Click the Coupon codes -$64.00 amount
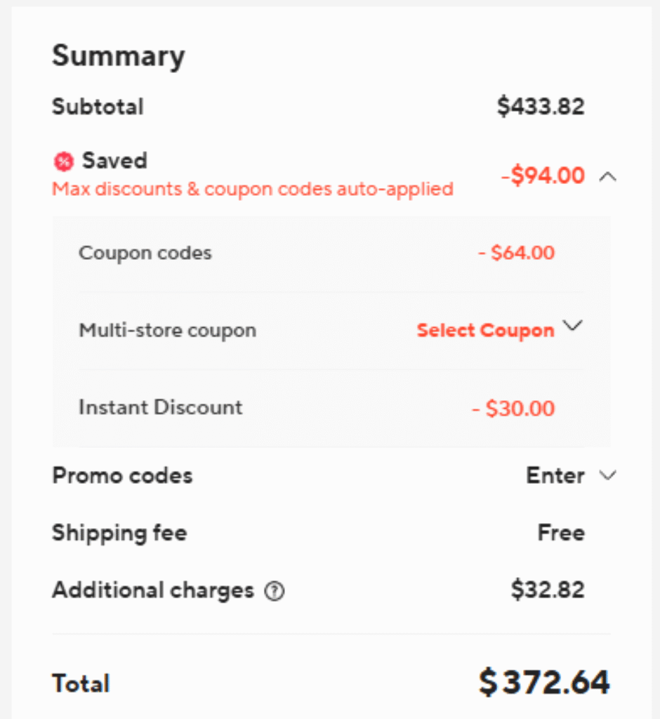 point(516,253)
